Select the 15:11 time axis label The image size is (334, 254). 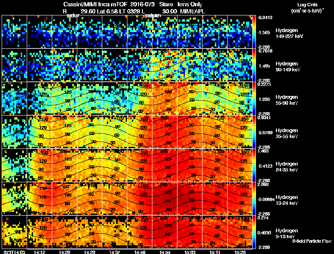[x=215, y=252]
